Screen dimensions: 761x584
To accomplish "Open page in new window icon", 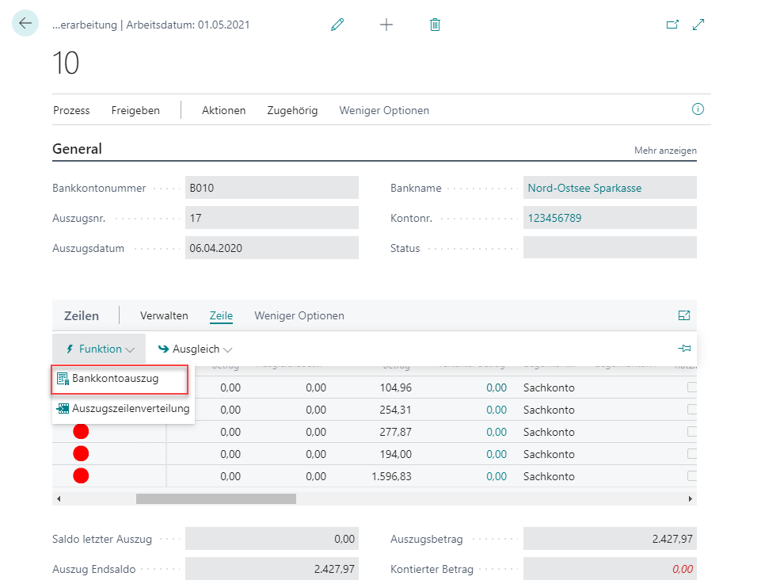I will pos(672,25).
